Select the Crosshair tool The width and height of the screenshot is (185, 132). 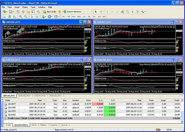[x=101, y=11]
